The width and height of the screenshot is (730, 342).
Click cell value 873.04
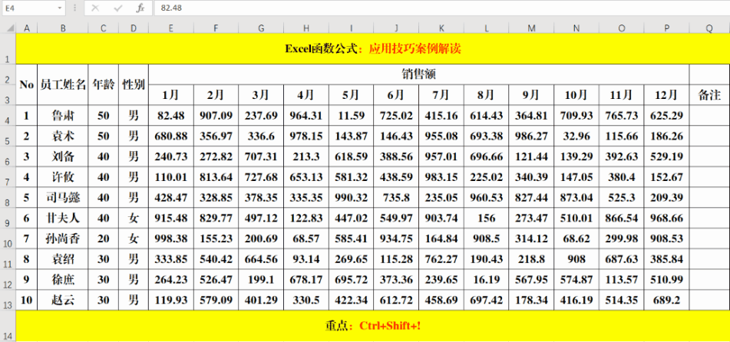click(576, 198)
